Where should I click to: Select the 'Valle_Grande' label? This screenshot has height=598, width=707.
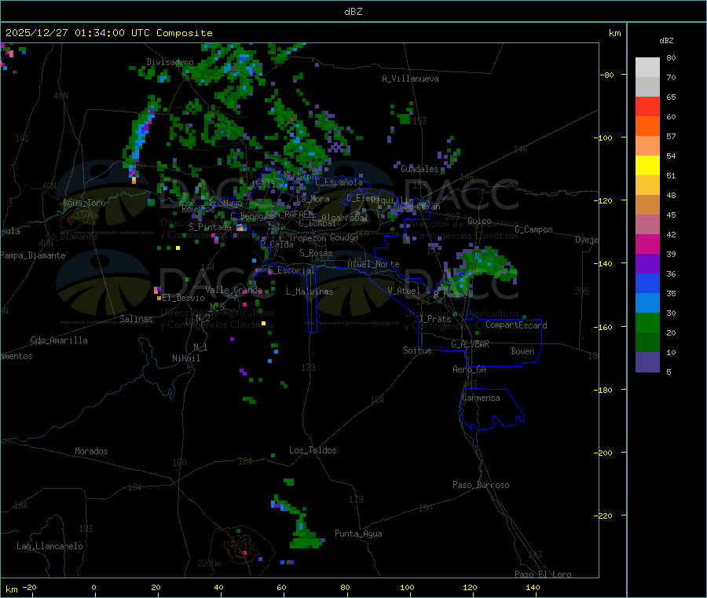pos(233,290)
